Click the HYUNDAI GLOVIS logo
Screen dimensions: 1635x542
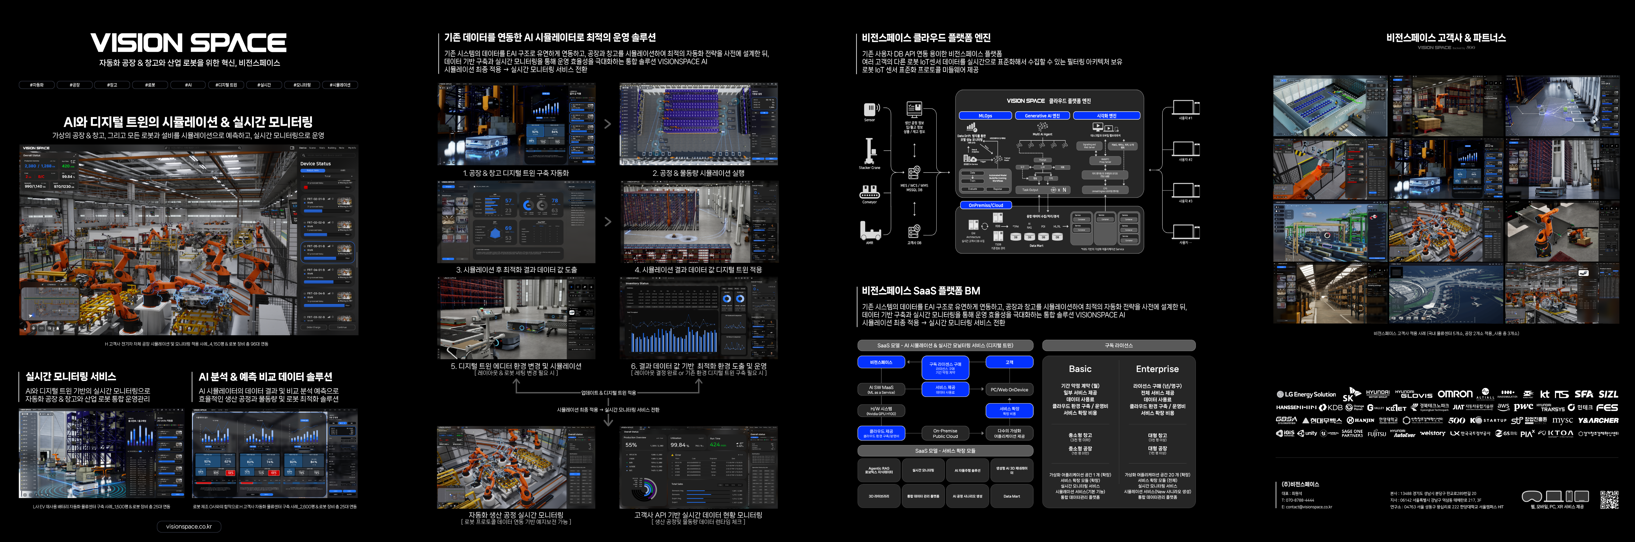click(x=1414, y=394)
